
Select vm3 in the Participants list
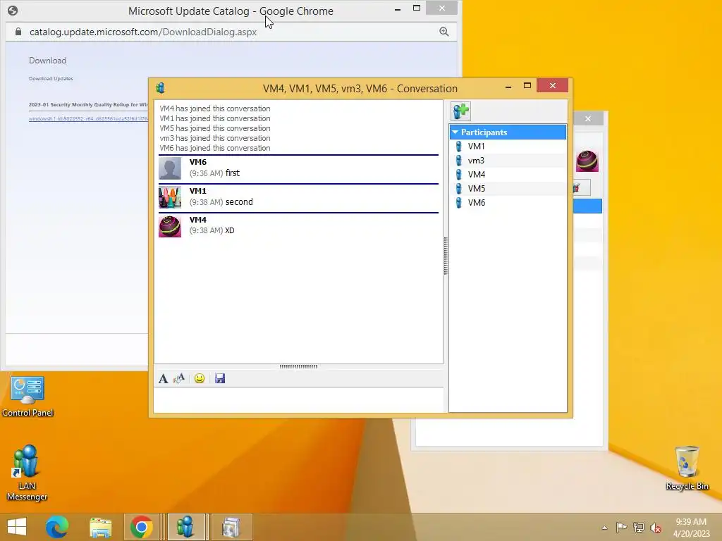[508, 161]
